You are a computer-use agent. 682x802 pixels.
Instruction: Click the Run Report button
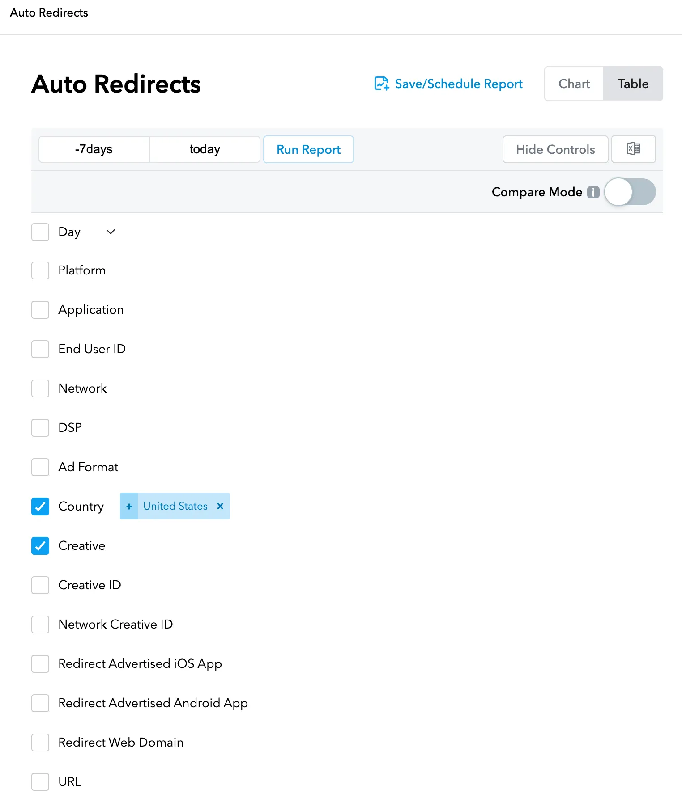point(308,149)
